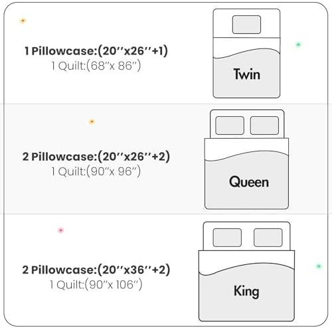Click the '1 Quilt:(90"x 96")' text
Viewport: 332px width, 328px height.
96,171
